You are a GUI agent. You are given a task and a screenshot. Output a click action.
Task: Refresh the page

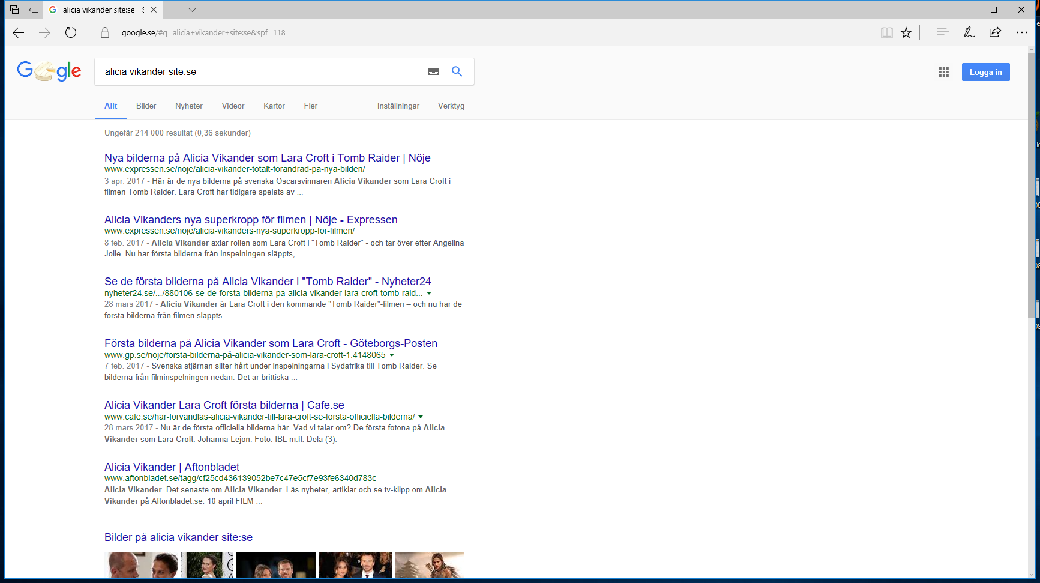[x=70, y=33]
